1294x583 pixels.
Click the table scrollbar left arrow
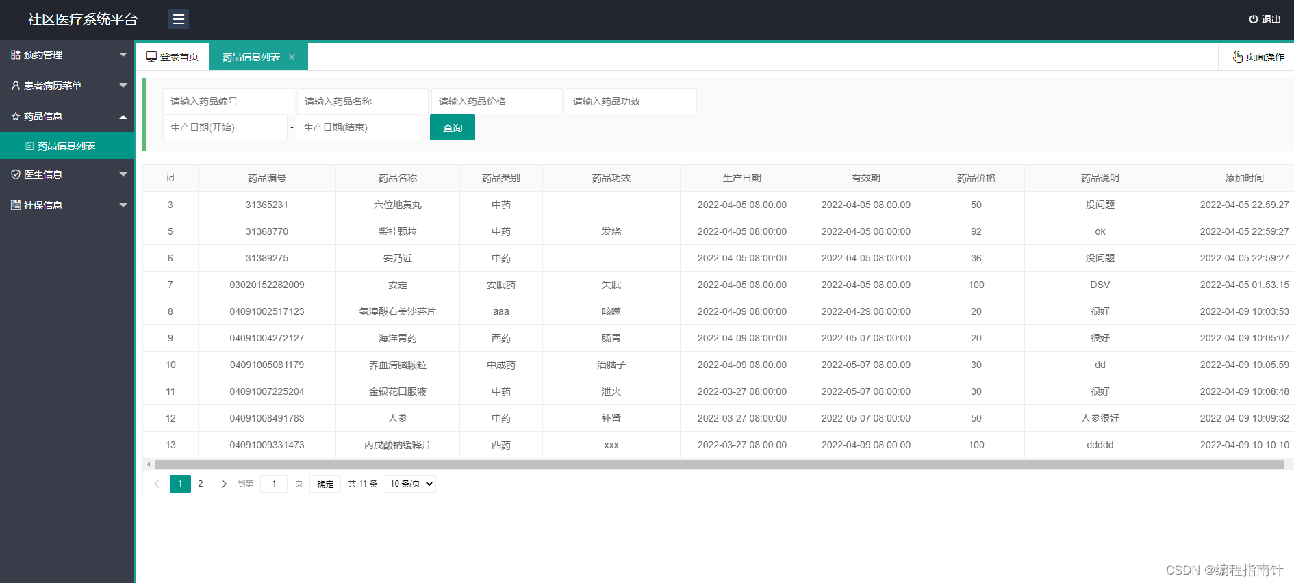(x=149, y=465)
